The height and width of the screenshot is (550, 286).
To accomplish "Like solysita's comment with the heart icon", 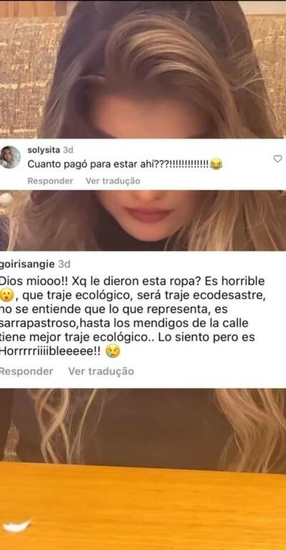I will pos(277,159).
